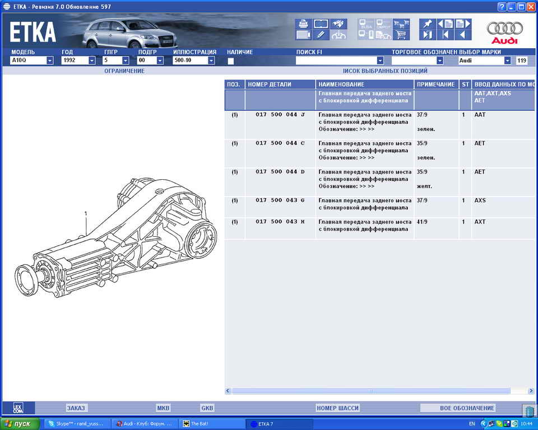Toggle the НАЛИЧИЕ checkbox

pos(230,61)
